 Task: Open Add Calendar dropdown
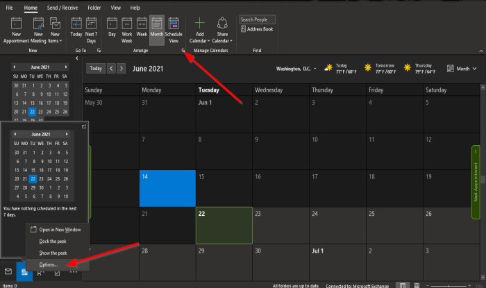(200, 30)
